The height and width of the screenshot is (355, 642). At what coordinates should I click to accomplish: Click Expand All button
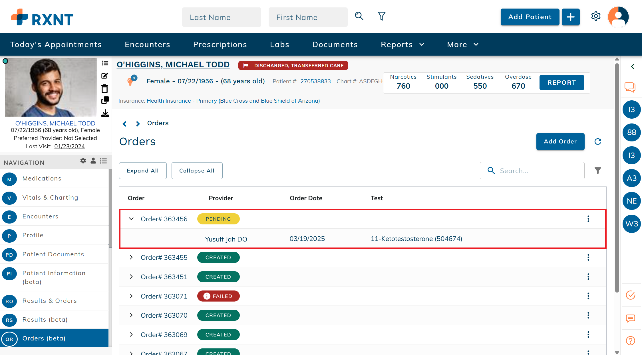coord(143,171)
